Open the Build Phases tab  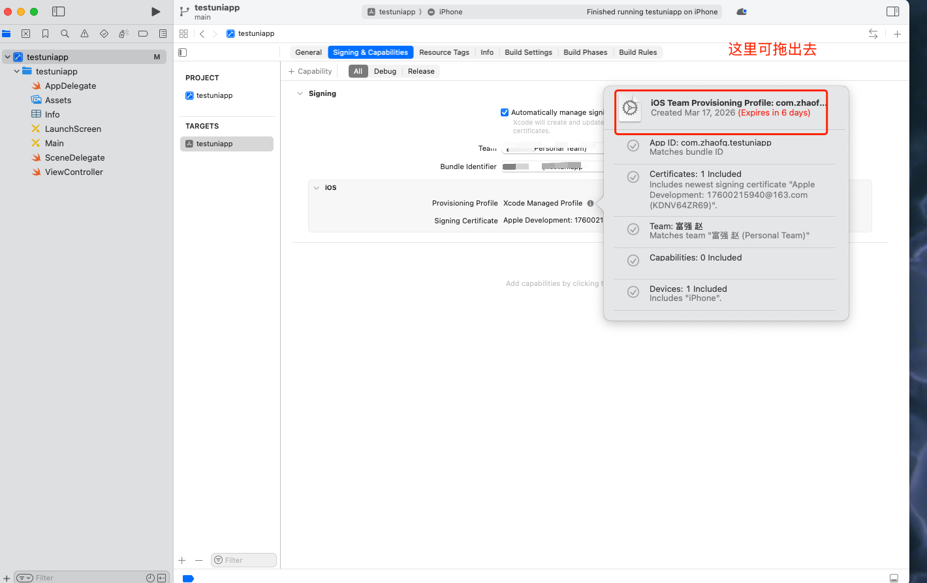(585, 52)
